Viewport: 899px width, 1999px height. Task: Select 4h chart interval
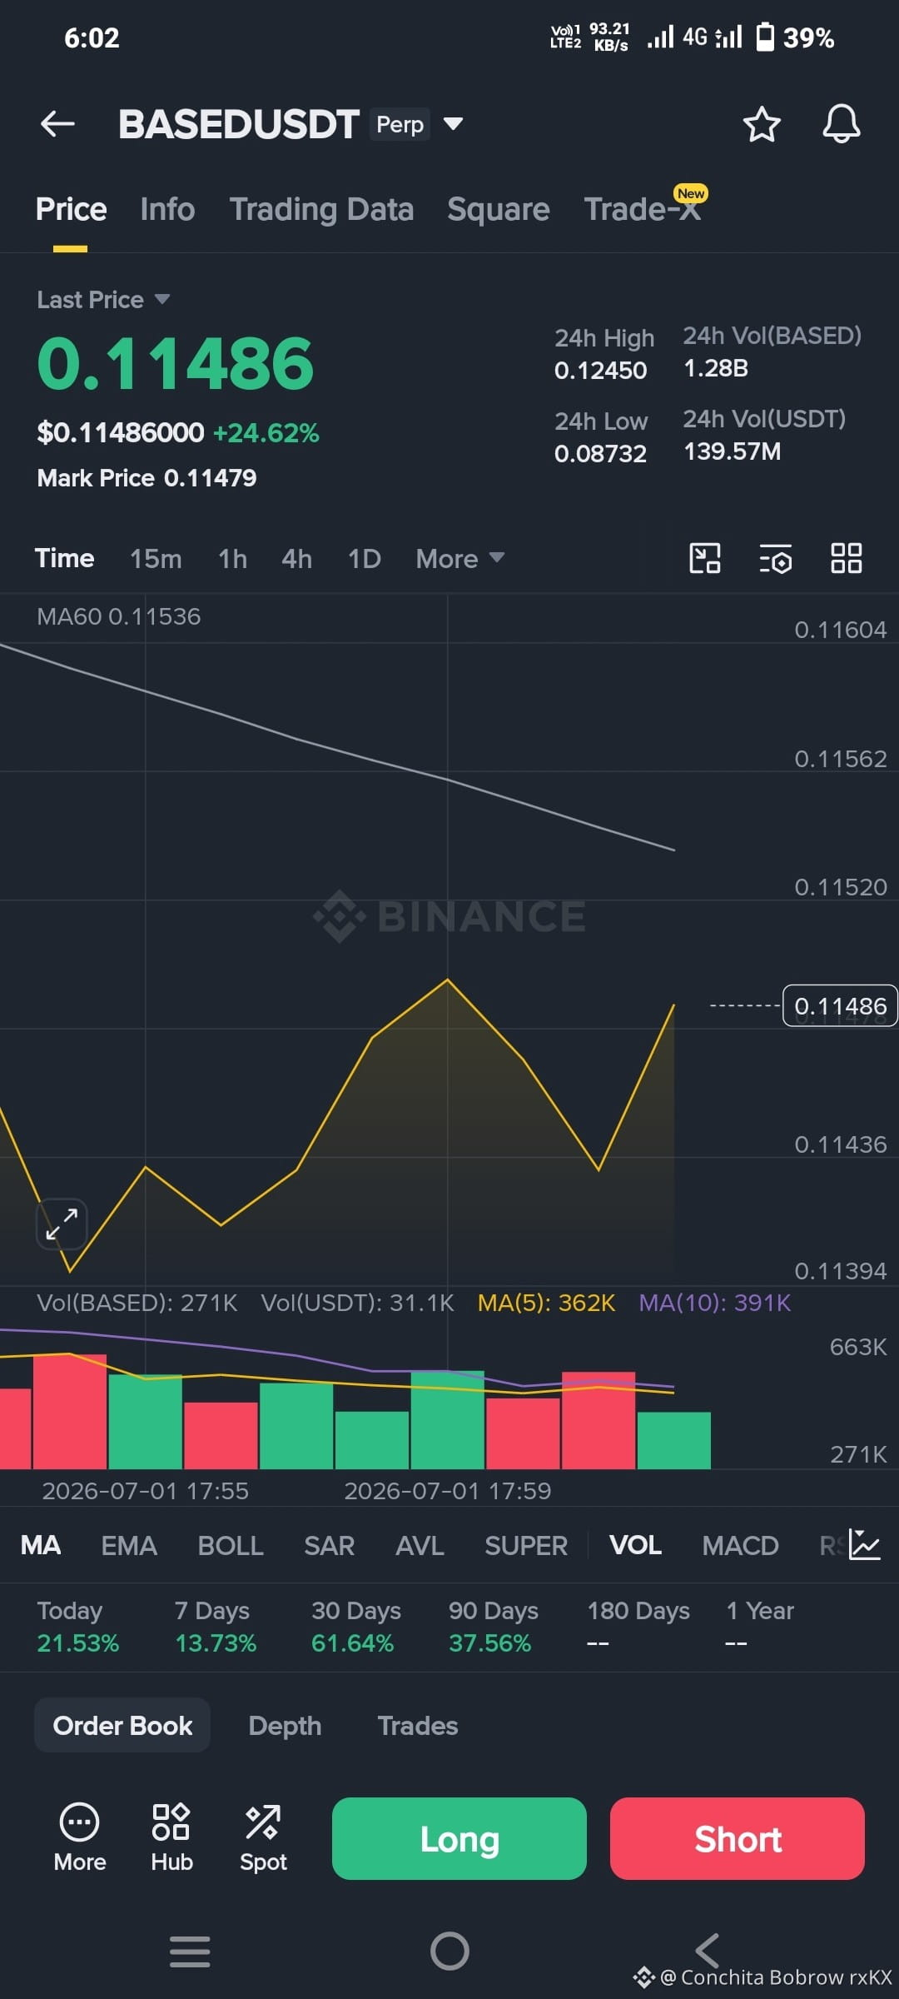tap(296, 558)
